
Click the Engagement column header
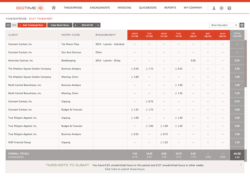point(110,35)
